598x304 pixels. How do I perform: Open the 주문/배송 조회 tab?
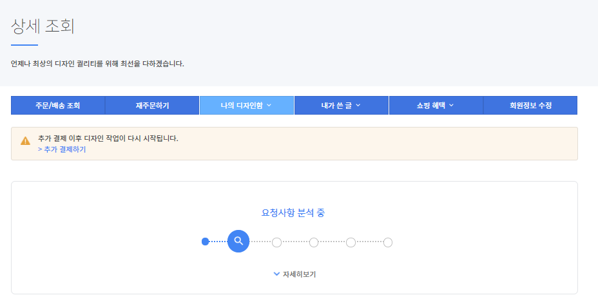click(58, 105)
